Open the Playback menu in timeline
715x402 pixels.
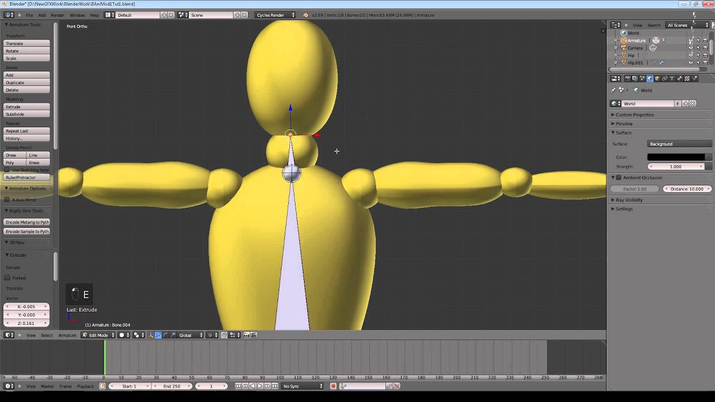click(x=85, y=386)
